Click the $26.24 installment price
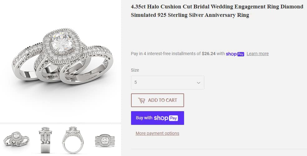Viewport: 307px width, 156px height. click(209, 54)
